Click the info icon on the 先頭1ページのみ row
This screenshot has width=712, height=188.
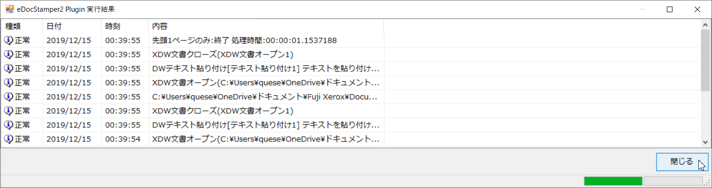[8, 40]
